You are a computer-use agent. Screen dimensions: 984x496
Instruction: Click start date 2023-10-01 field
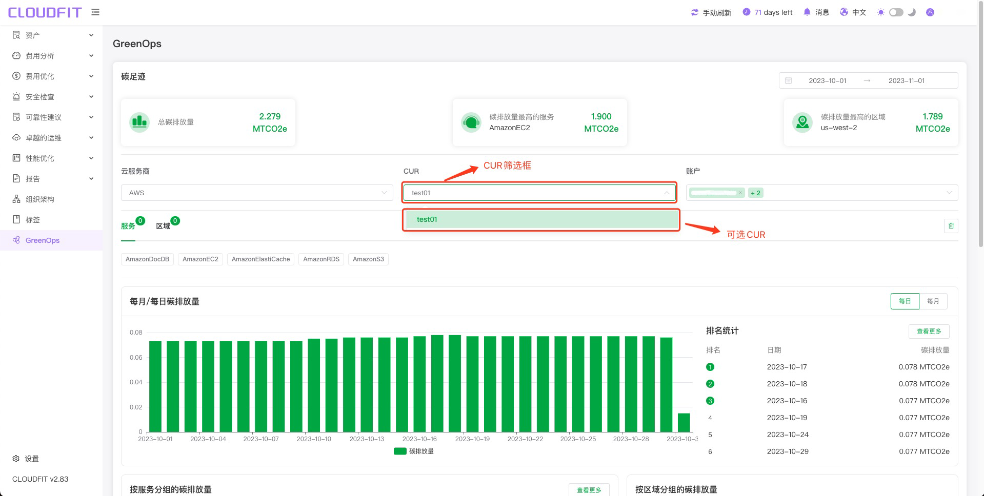click(828, 80)
